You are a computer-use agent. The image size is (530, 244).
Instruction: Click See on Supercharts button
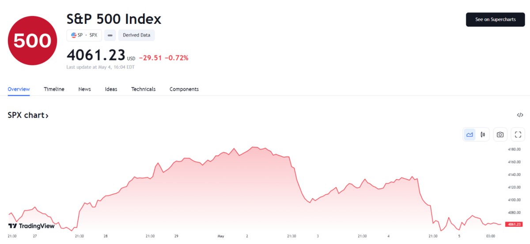(495, 19)
